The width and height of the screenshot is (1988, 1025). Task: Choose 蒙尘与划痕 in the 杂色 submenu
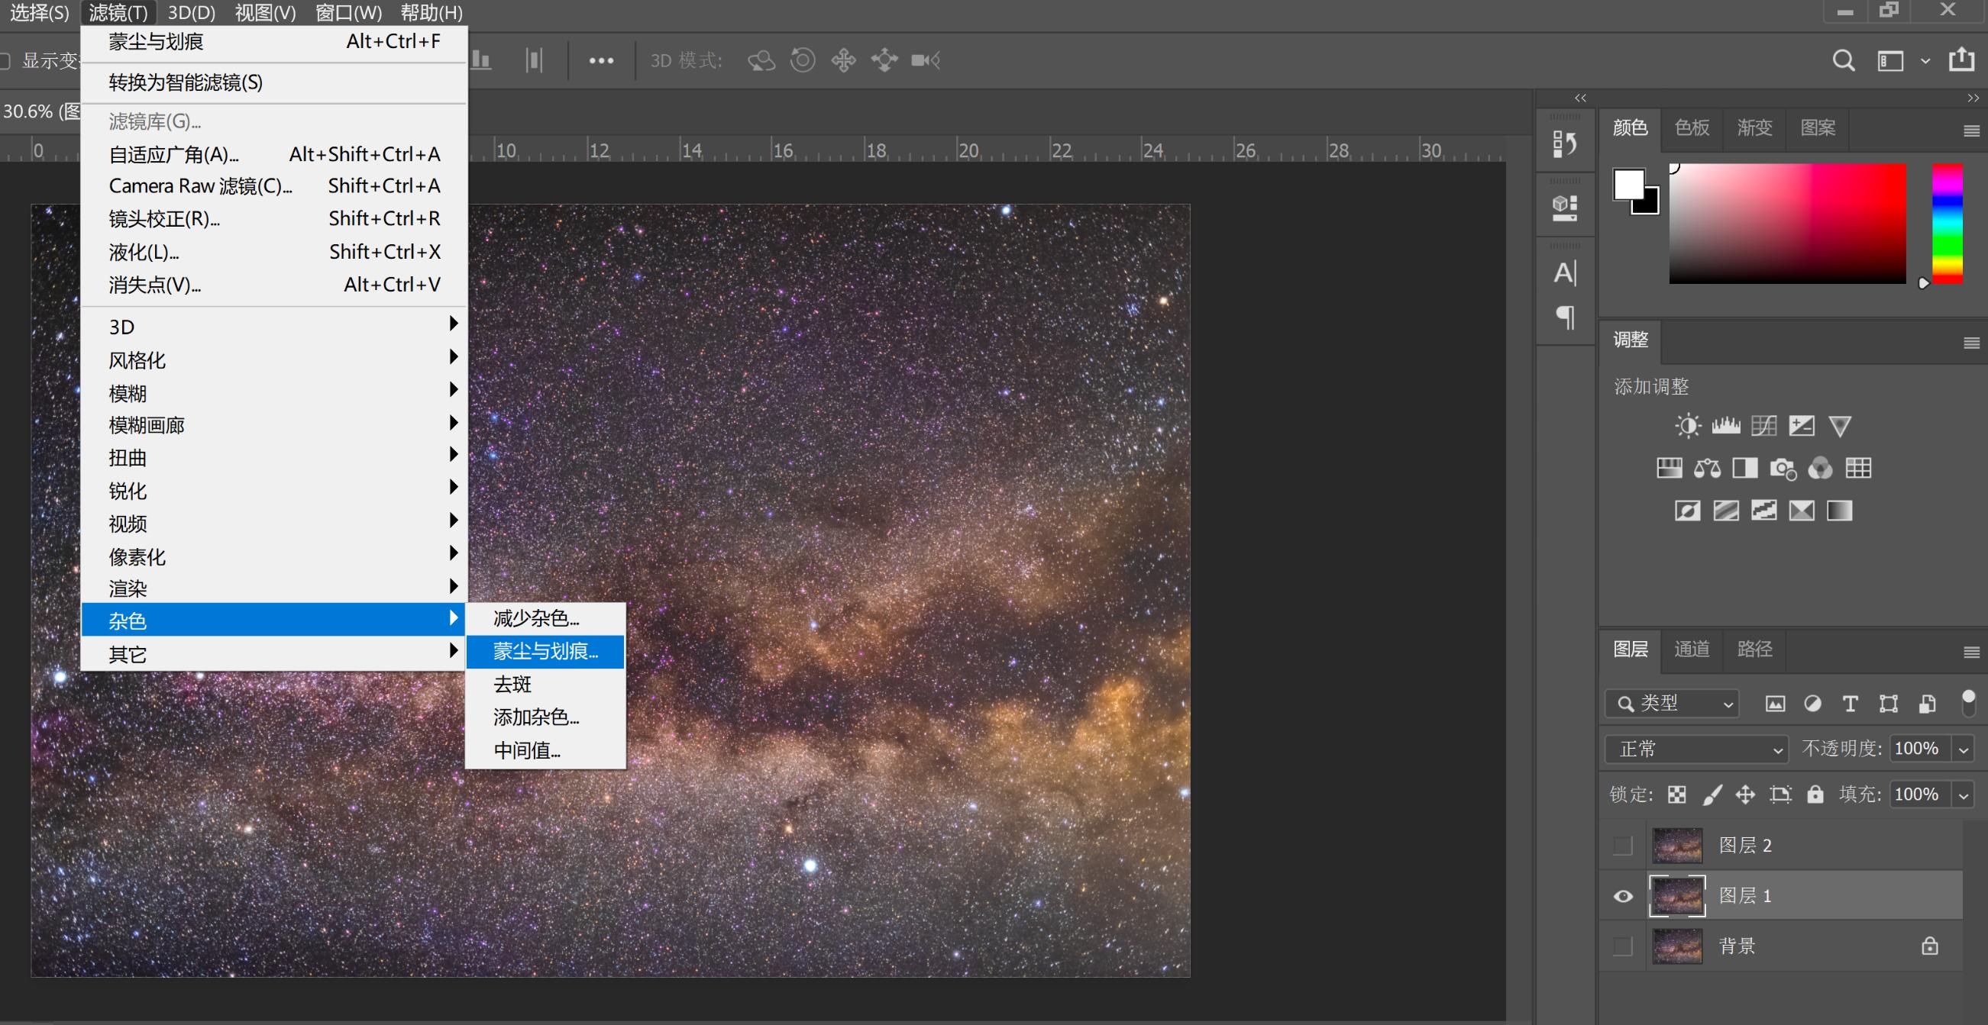545,652
